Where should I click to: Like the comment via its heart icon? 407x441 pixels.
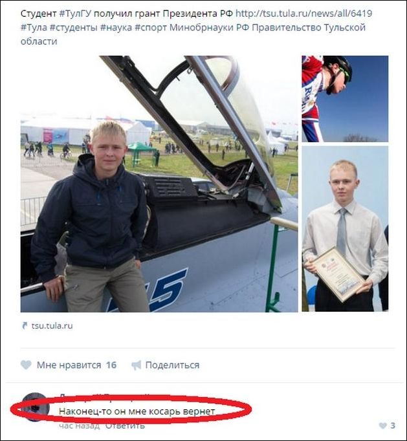click(x=383, y=425)
